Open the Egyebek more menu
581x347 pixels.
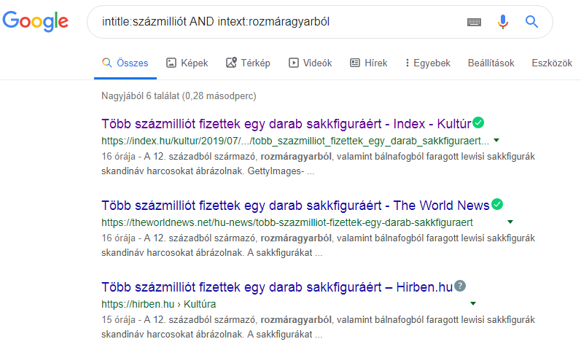coord(428,63)
